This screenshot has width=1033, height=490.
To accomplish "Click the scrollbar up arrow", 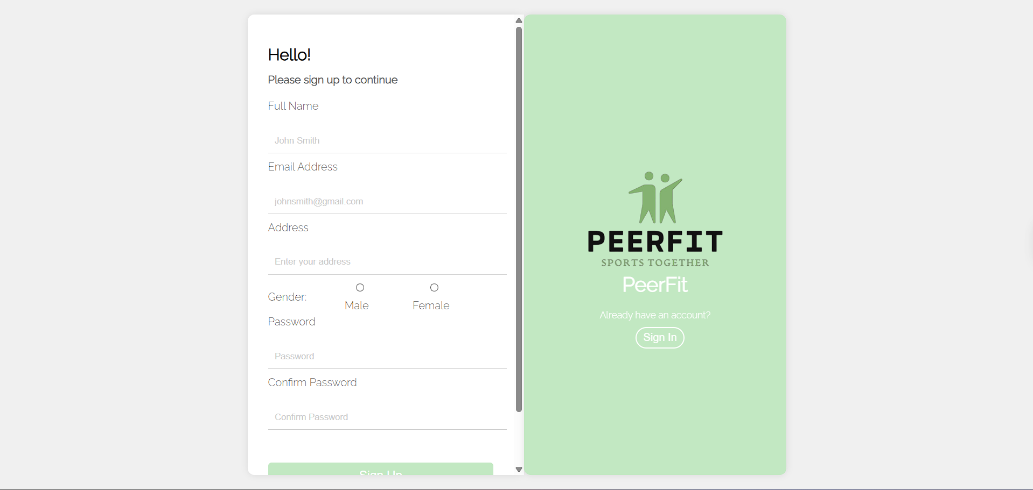I will [x=519, y=21].
